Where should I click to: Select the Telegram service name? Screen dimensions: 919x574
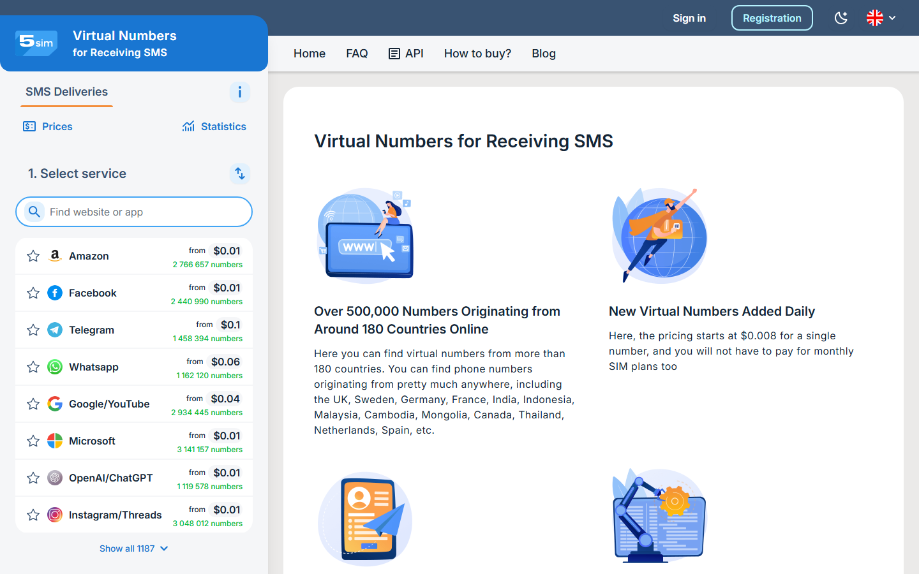[x=91, y=330]
